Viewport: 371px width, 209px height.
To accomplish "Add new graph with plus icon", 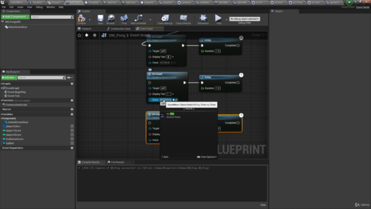I will pyautogui.click(x=72, y=84).
